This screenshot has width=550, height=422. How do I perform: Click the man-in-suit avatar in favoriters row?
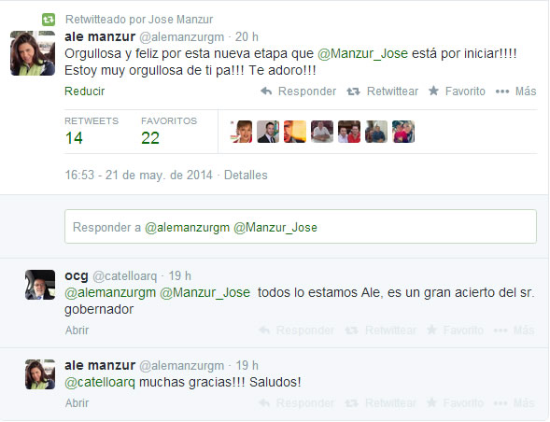(x=268, y=132)
